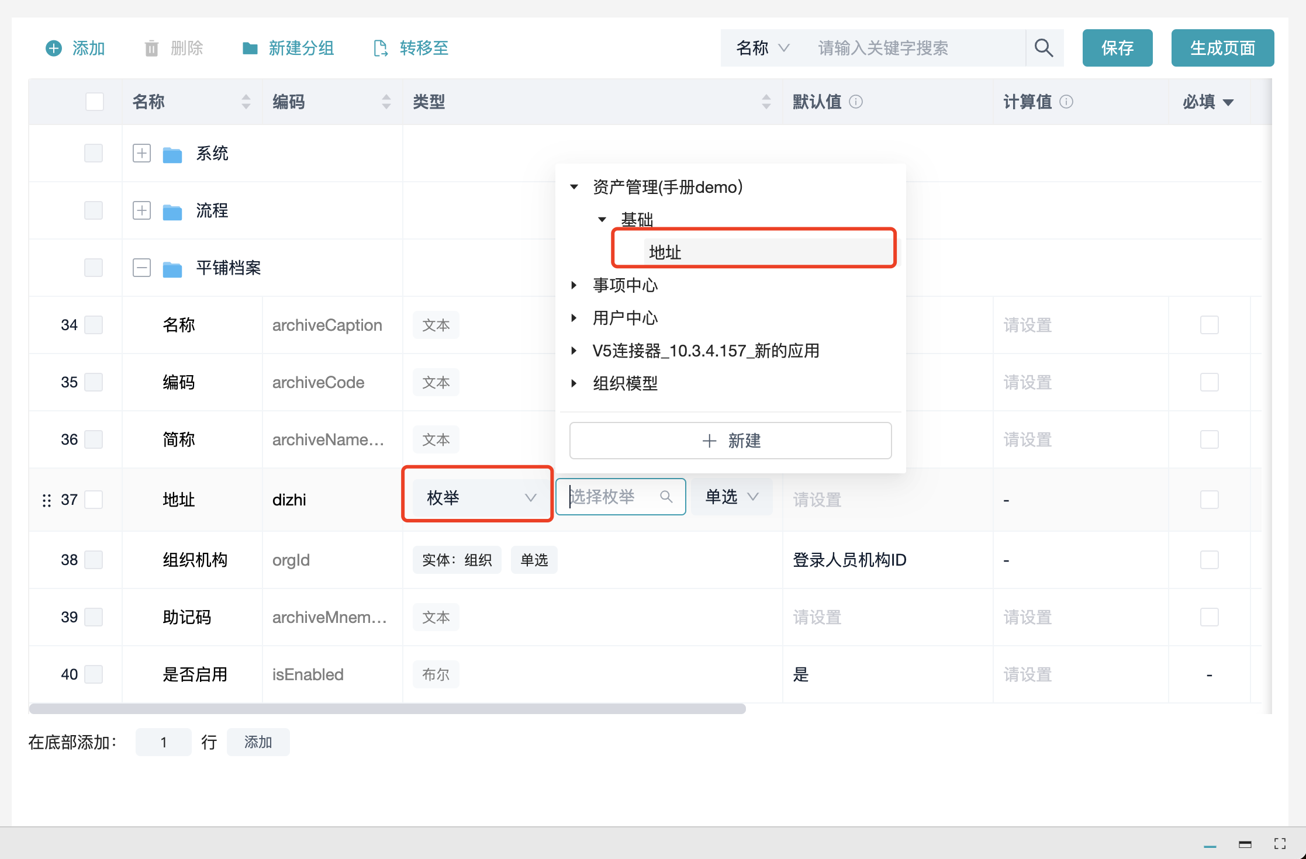
Task: Click the 删除 trash icon
Action: point(151,48)
